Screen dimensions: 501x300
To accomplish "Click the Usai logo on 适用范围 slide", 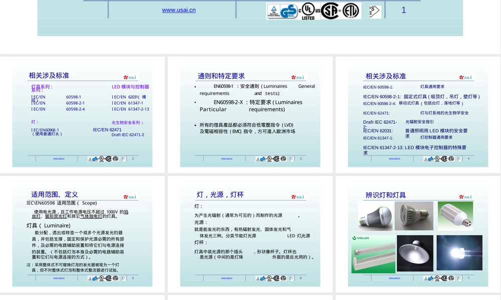I will pos(130,196).
